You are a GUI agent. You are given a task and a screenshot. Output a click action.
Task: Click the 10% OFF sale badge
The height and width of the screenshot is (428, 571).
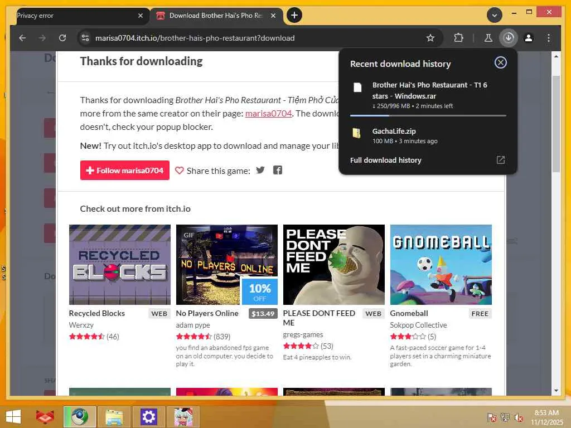coord(260,291)
